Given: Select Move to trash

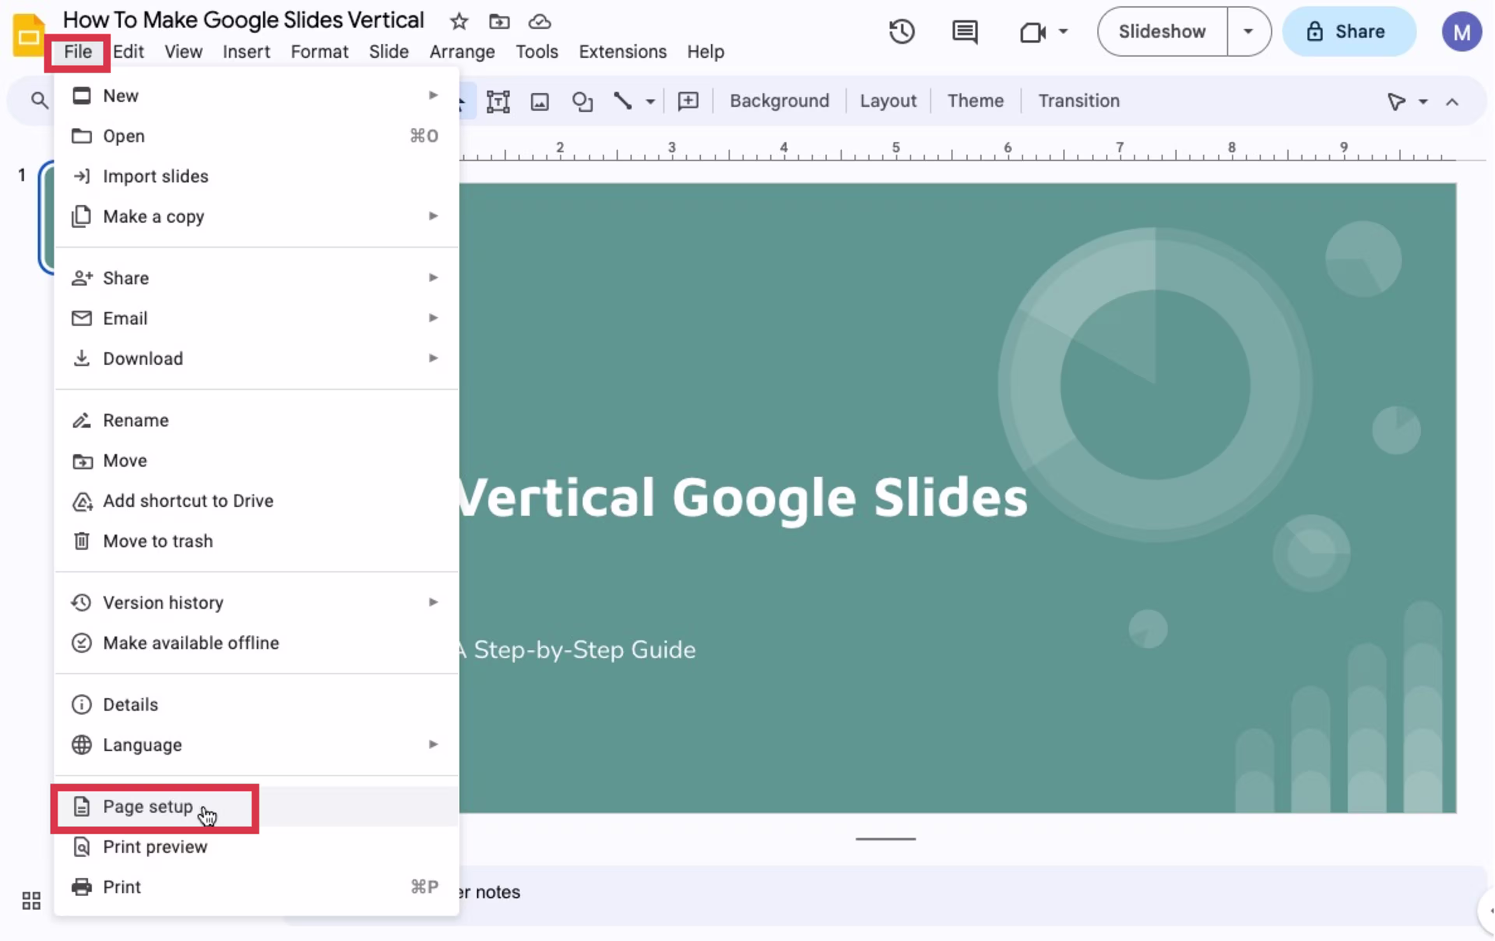Looking at the screenshot, I should (256, 541).
